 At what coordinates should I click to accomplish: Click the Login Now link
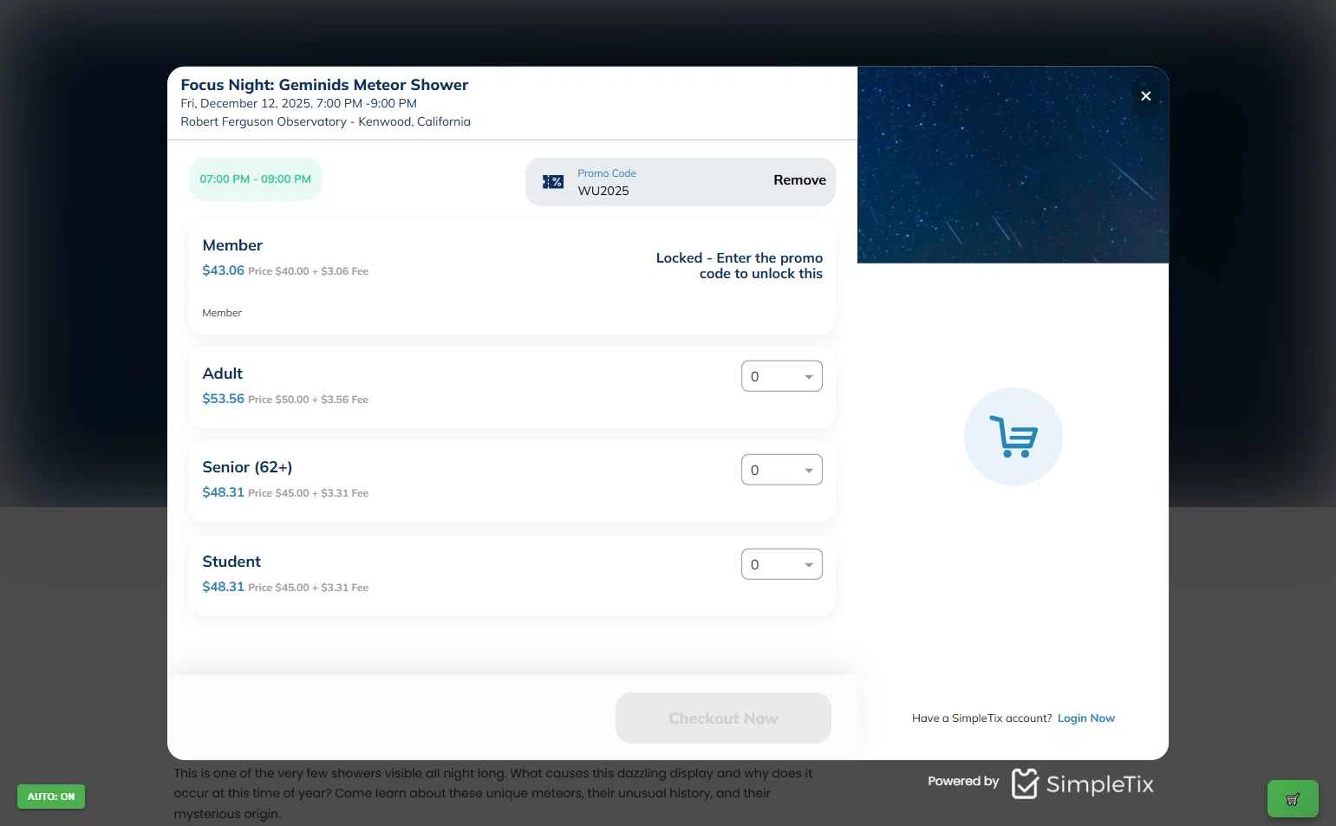click(1085, 719)
